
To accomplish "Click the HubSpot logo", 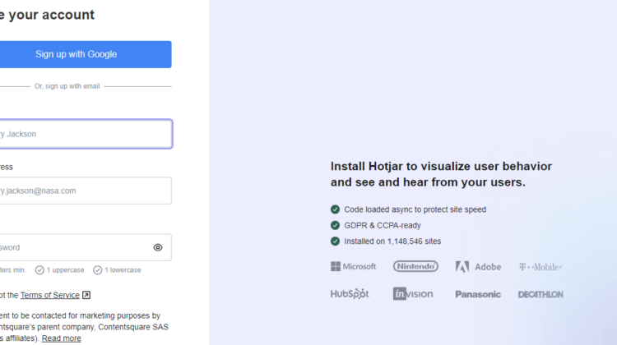I will 350,294.
